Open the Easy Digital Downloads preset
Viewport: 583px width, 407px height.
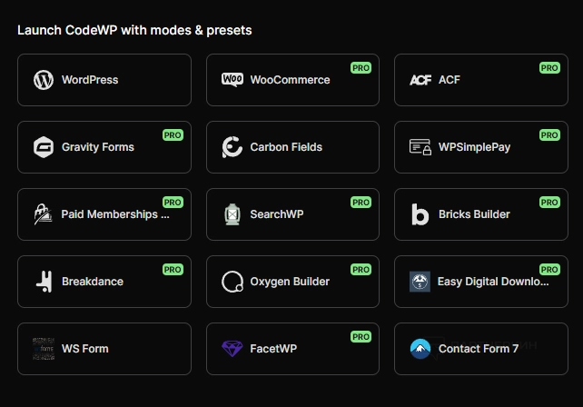point(481,282)
